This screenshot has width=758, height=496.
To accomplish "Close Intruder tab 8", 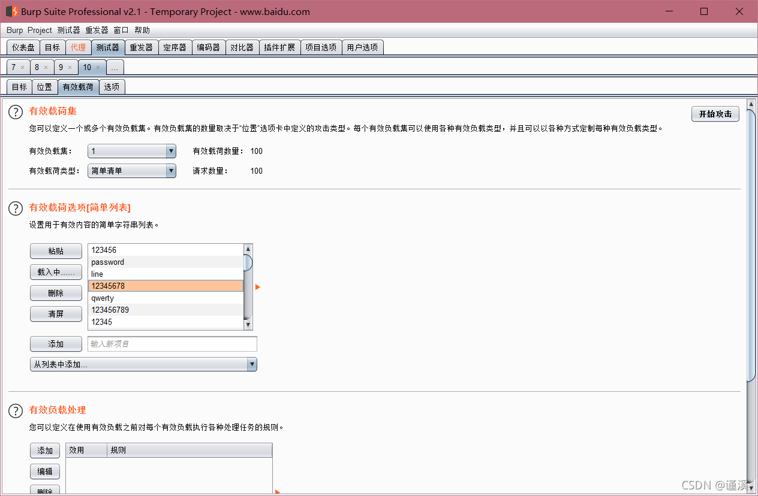I will coord(46,68).
